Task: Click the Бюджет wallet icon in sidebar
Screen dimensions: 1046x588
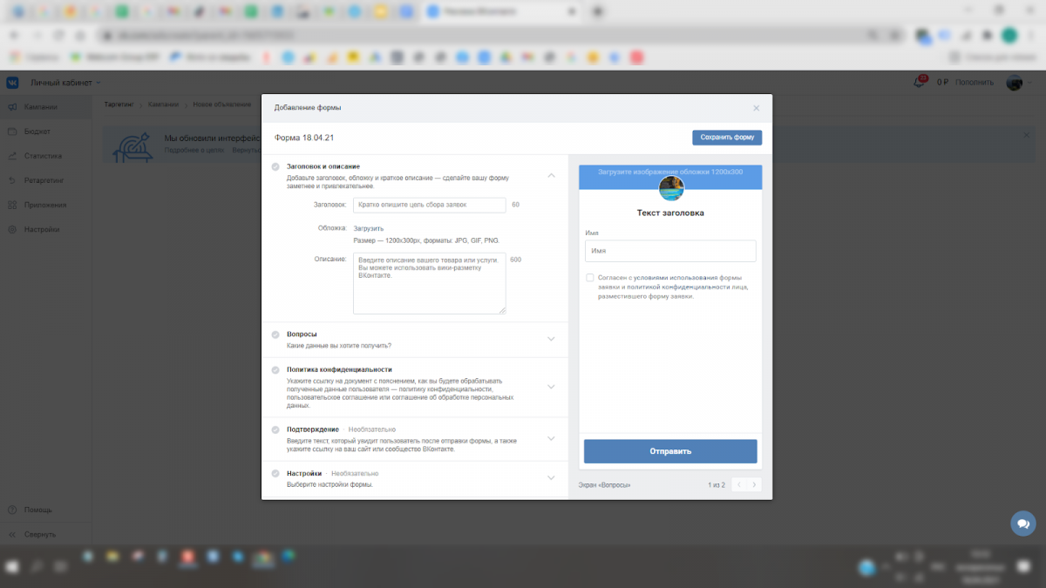Action: 12,132
